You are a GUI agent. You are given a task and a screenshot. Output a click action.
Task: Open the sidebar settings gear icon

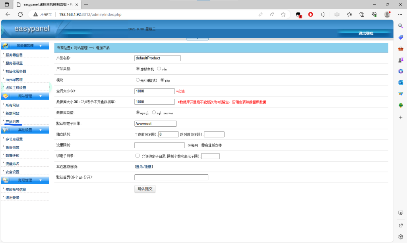401,237
